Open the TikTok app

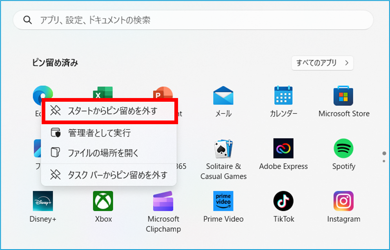coord(283,201)
